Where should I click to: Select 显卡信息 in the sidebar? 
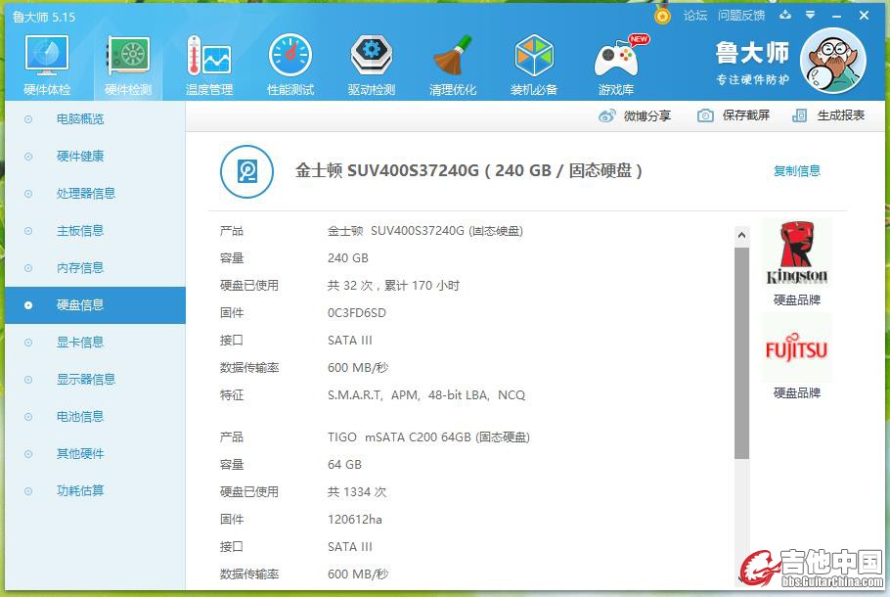pyautogui.click(x=80, y=343)
